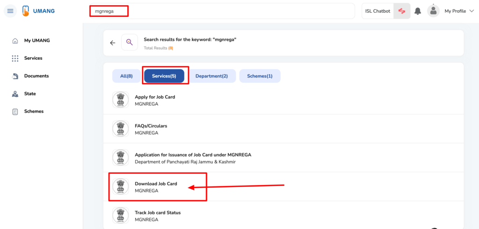Switch to the Department(2) tab
Screen dimensions: 479x229
(x=212, y=76)
